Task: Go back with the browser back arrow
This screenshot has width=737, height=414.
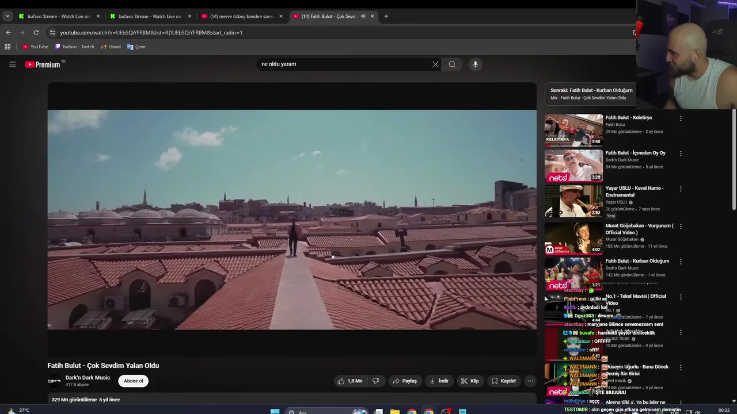Action: click(8, 33)
